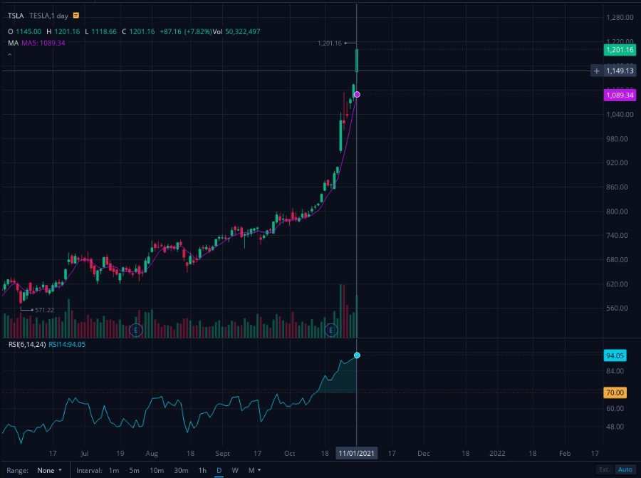Click the blue RSI dot at 94.05
This screenshot has height=478, width=641.
pyautogui.click(x=357, y=355)
